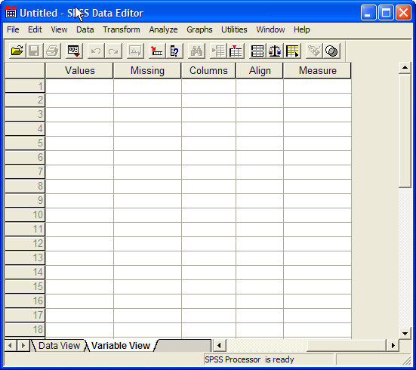Screen dimensions: 416x370
Task: Click the Columns column header
Action: (x=208, y=71)
